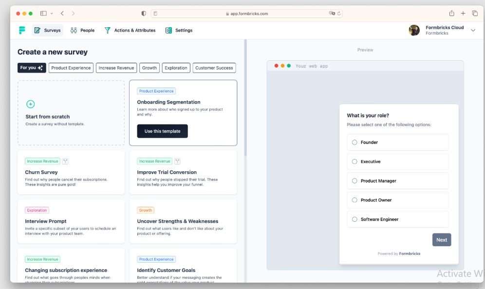Click Exploration tag on Interview Prompt card
This screenshot has width=485, height=289.
coord(37,210)
